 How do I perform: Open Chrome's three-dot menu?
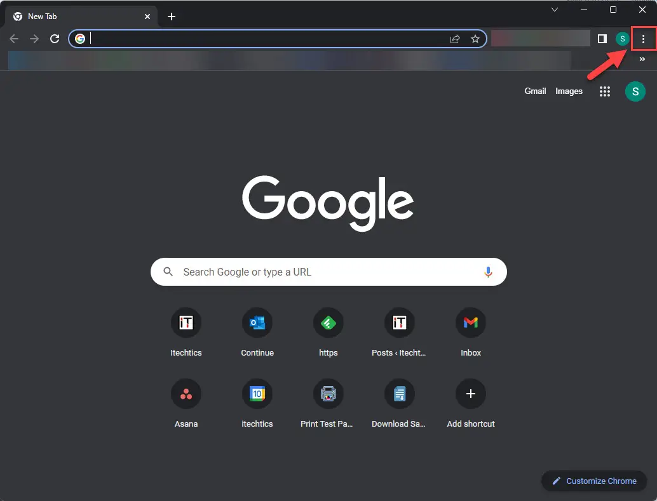coord(643,39)
